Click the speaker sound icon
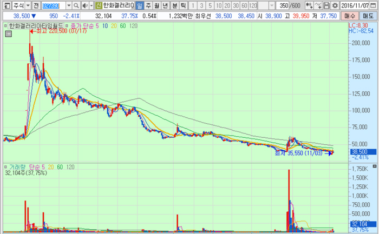 tap(85, 5)
